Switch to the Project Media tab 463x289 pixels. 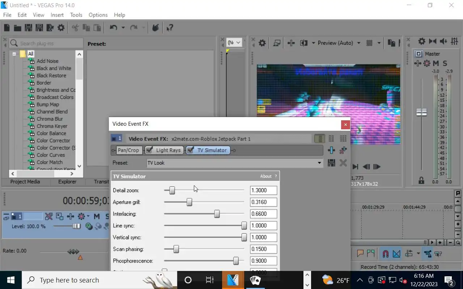point(25,182)
